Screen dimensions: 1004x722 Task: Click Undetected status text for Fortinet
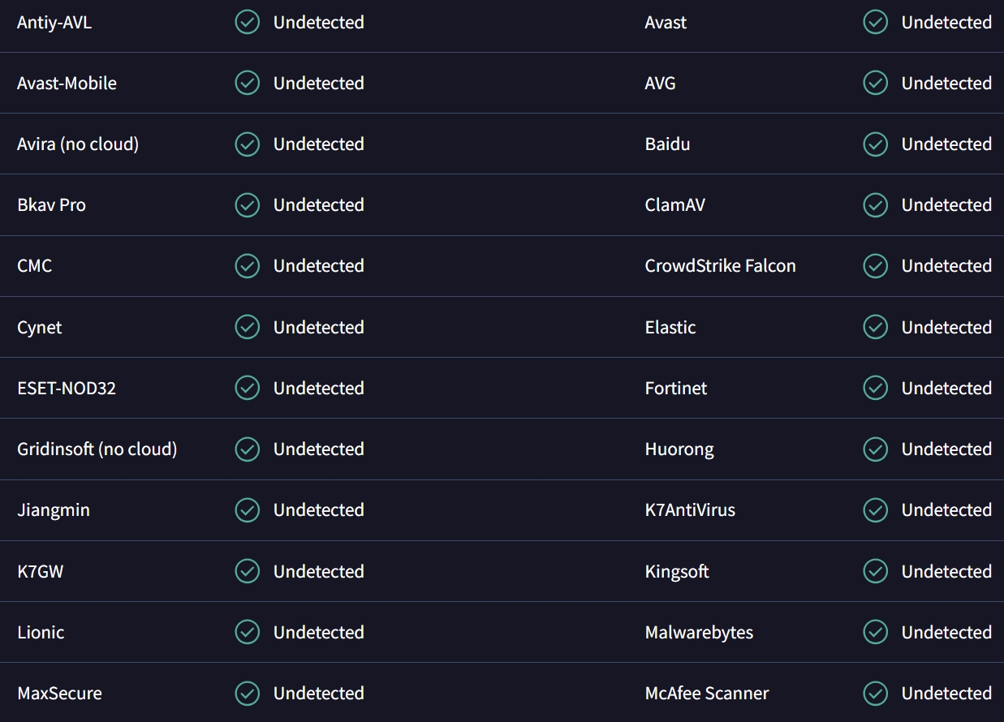pyautogui.click(x=946, y=389)
